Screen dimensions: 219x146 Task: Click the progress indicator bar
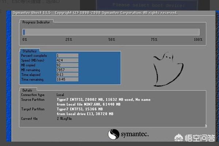point(111,32)
